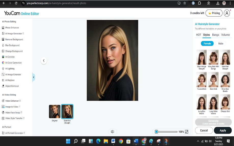The width and height of the screenshot is (234, 146).
Task: Show hidden system tray icons chevron
Action: 198,141
